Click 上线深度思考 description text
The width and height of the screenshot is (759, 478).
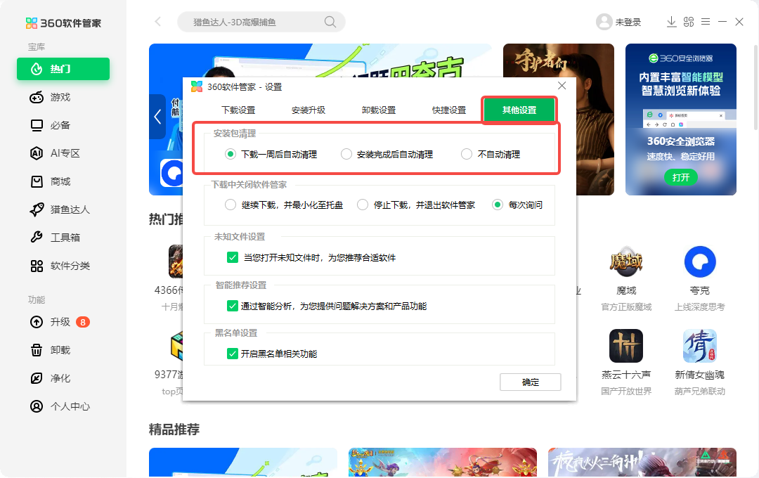700,307
